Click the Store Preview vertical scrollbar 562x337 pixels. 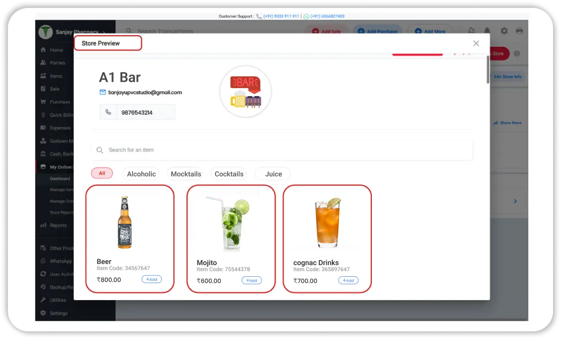pos(487,70)
